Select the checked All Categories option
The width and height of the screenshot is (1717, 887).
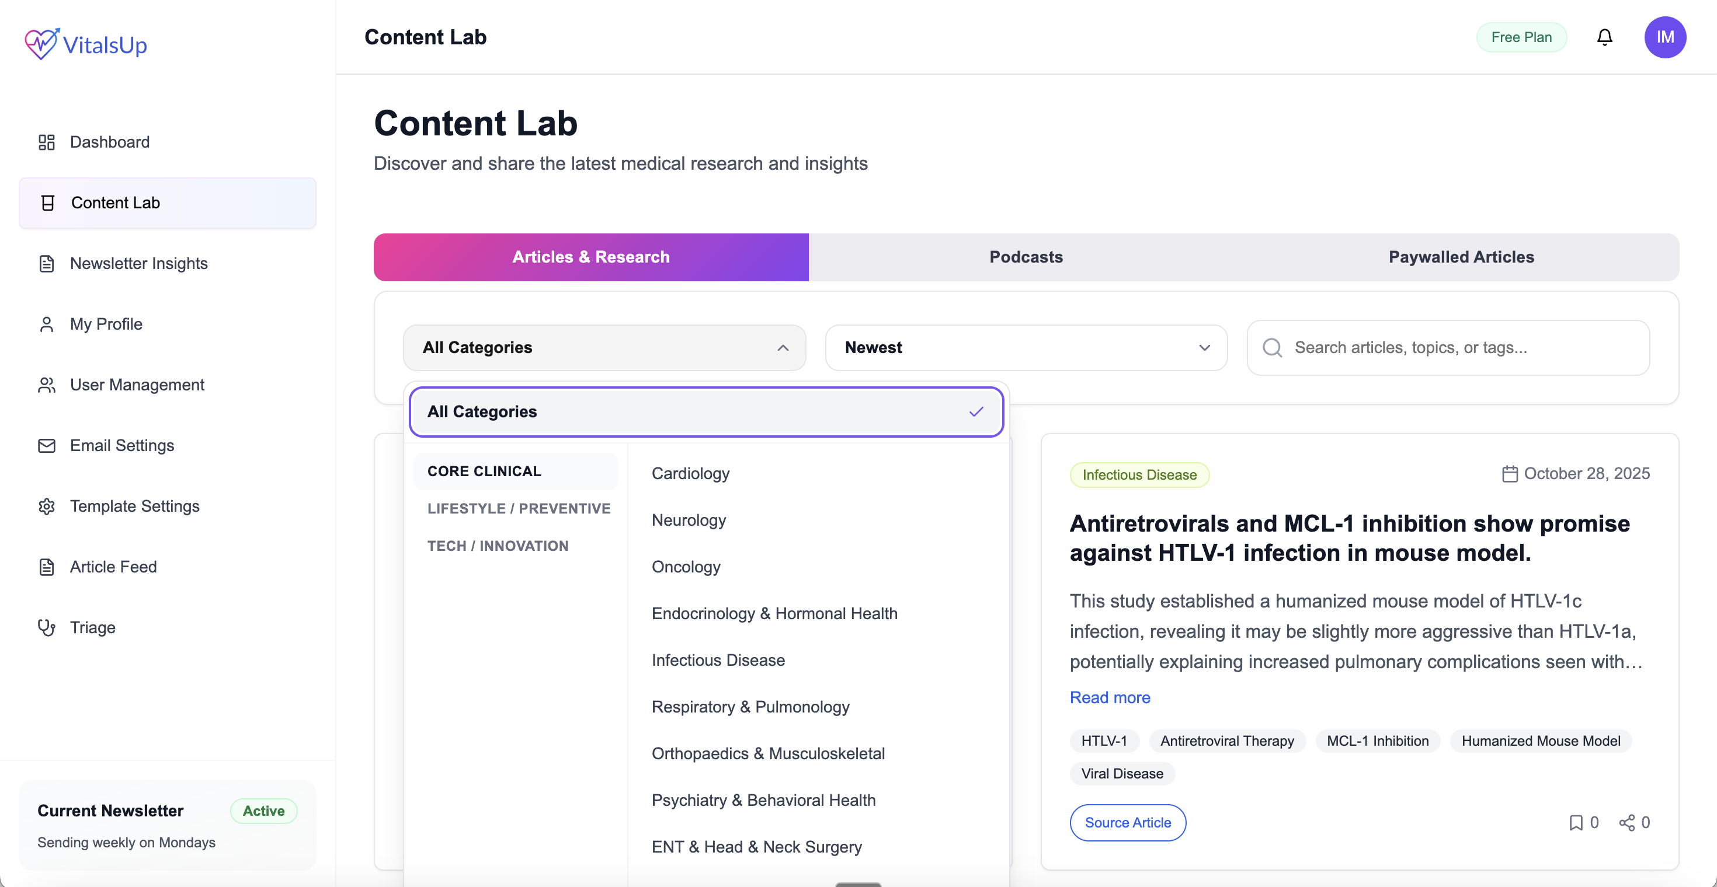706,411
